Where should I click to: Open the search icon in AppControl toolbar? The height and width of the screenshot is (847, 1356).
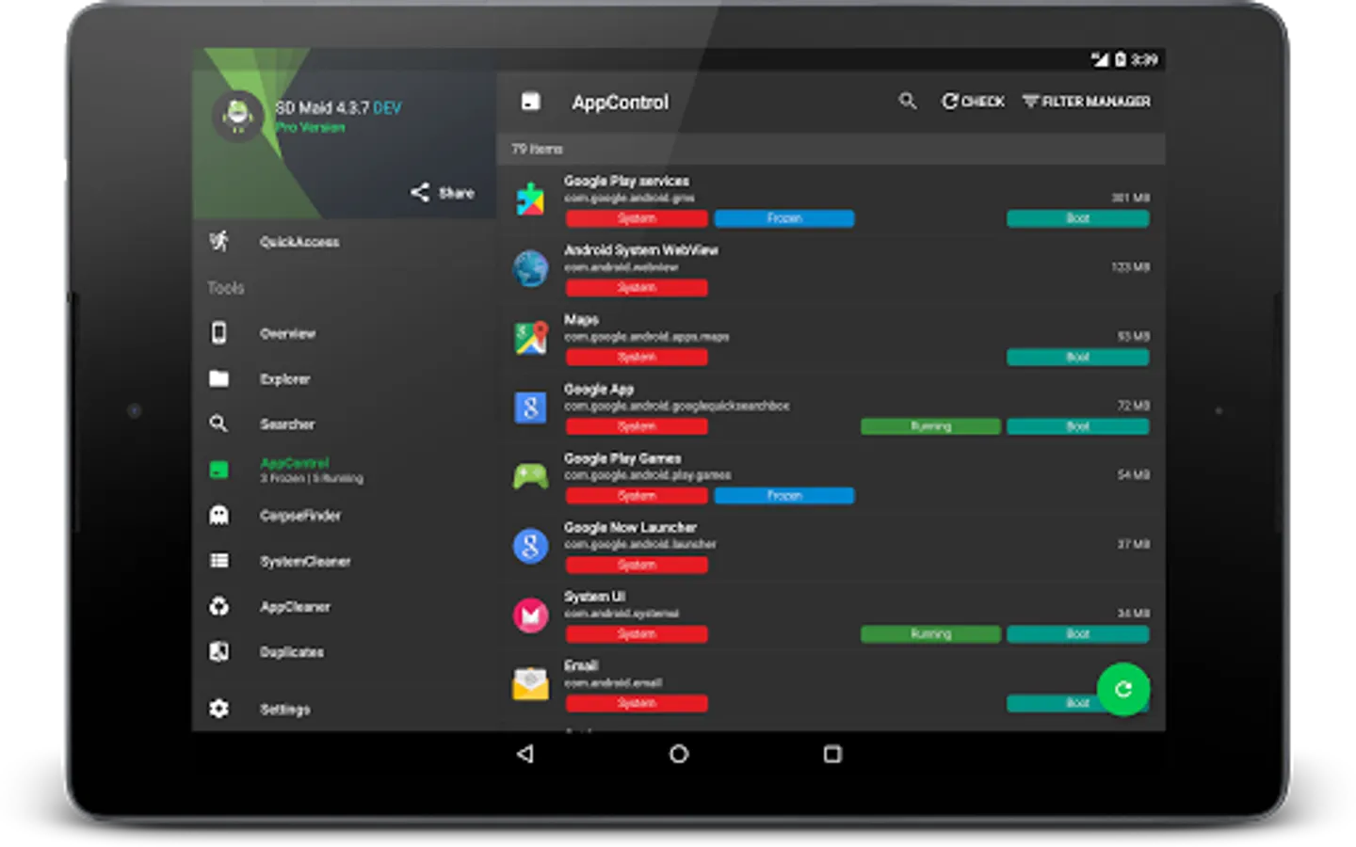click(907, 101)
